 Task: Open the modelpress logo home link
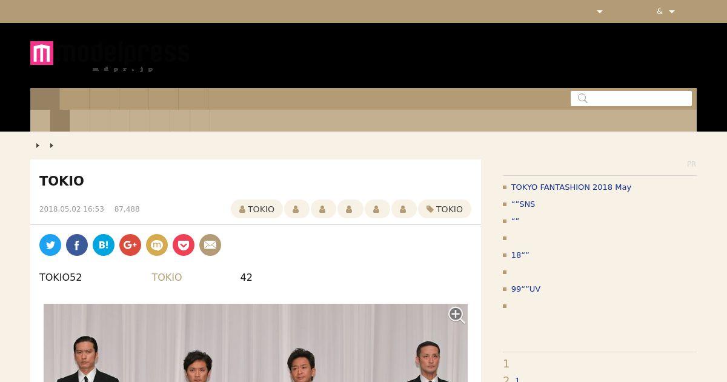(110, 56)
